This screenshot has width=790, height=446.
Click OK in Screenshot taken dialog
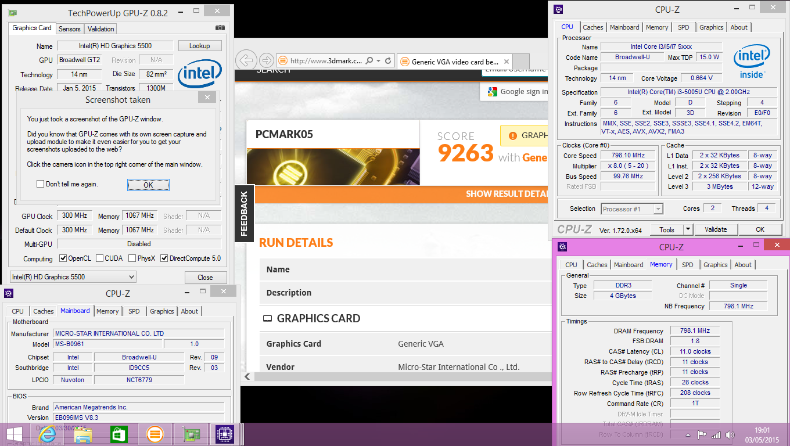click(148, 185)
